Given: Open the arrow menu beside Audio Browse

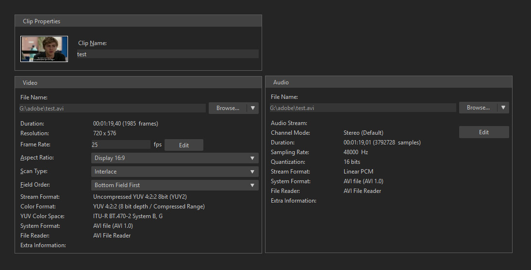Looking at the screenshot, I should 503,108.
